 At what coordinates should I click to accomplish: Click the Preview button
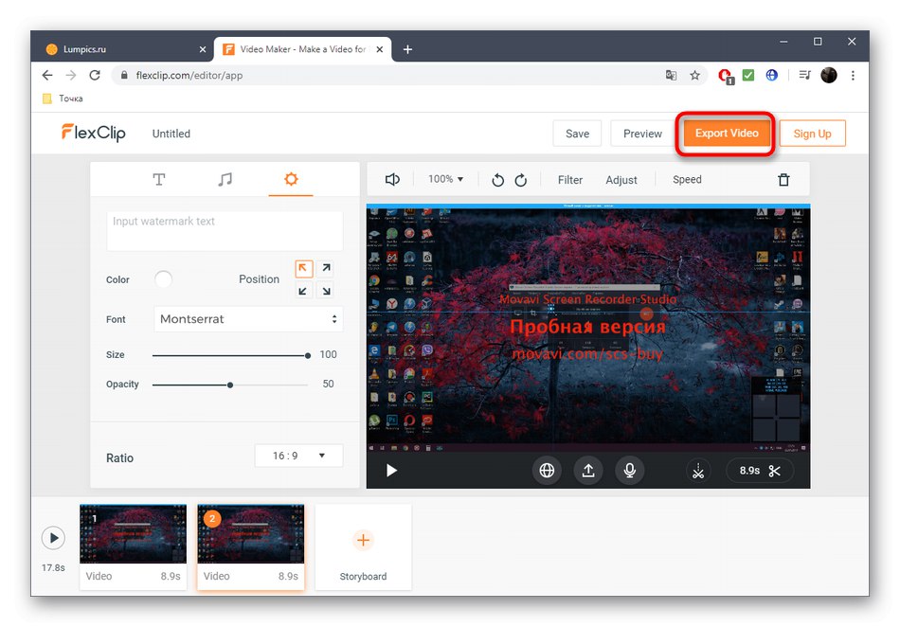642,134
